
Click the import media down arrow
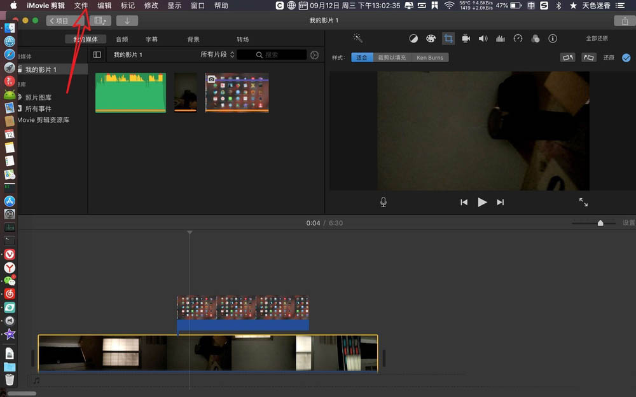click(127, 21)
